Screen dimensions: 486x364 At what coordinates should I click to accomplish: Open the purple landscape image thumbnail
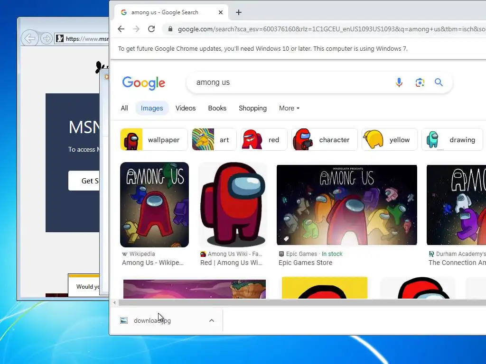[194, 289]
